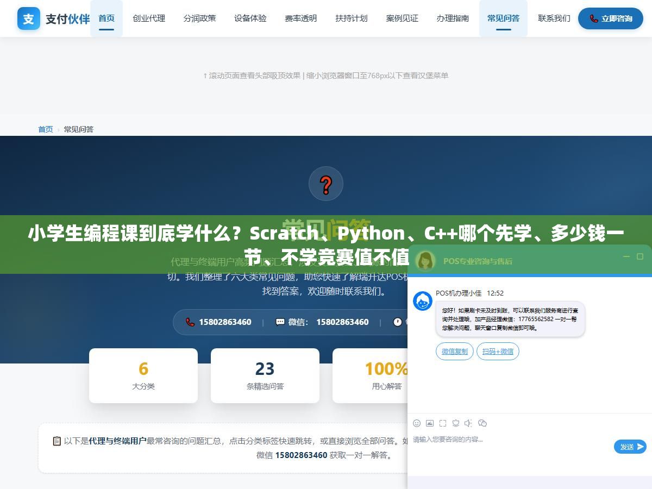Click the 首页 breadcrumb link

click(46, 129)
